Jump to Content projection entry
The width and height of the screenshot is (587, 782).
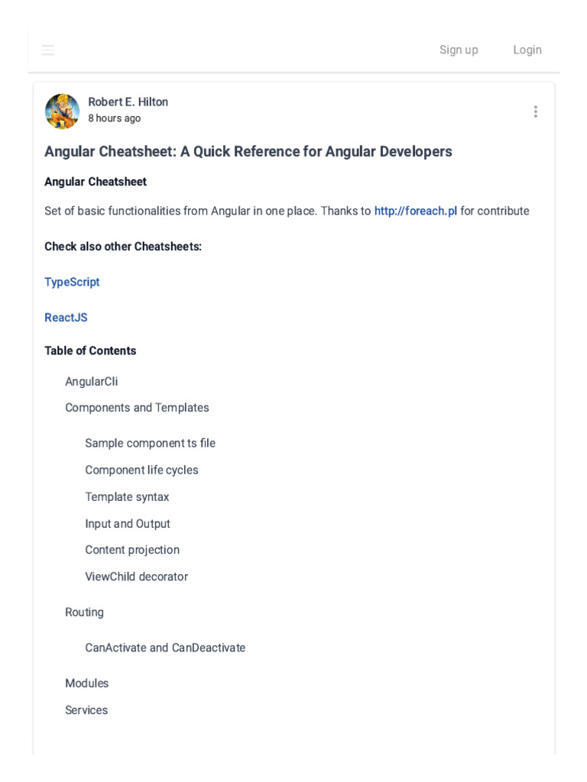click(x=132, y=550)
